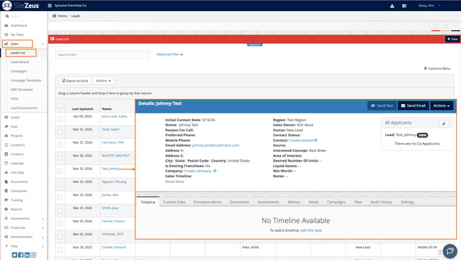Image resolution: width=461 pixels, height=260 pixels.
Task: Check the BobTEST, BillyTEST row checkbox
Action: (60, 158)
